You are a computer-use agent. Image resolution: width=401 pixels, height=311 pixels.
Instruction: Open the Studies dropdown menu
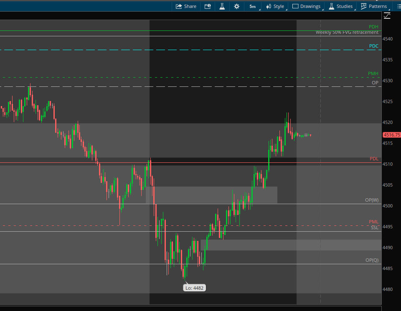pyautogui.click(x=341, y=6)
